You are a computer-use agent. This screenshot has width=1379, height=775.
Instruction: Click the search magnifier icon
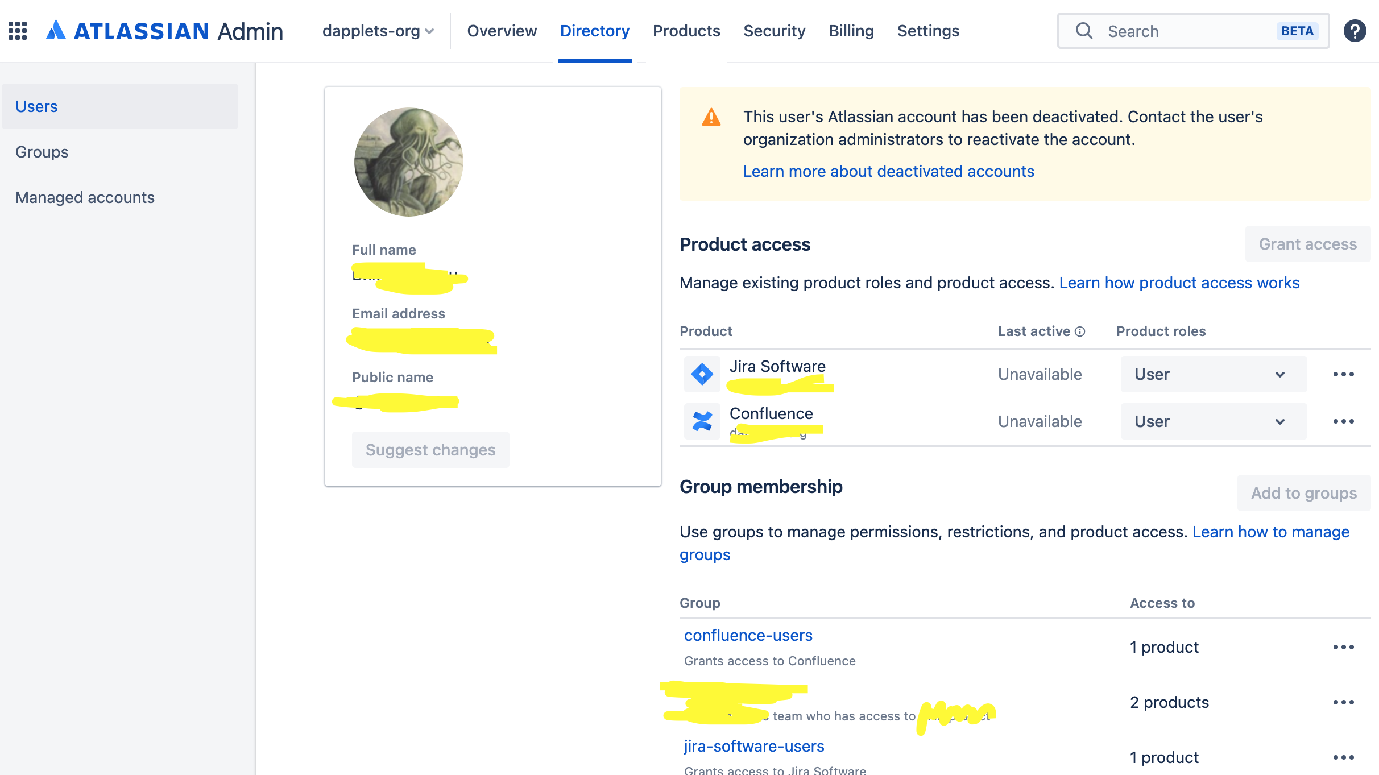click(1083, 31)
